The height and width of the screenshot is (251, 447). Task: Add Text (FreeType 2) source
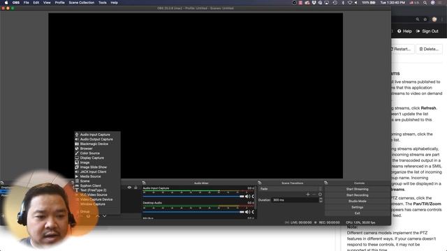(x=97, y=190)
